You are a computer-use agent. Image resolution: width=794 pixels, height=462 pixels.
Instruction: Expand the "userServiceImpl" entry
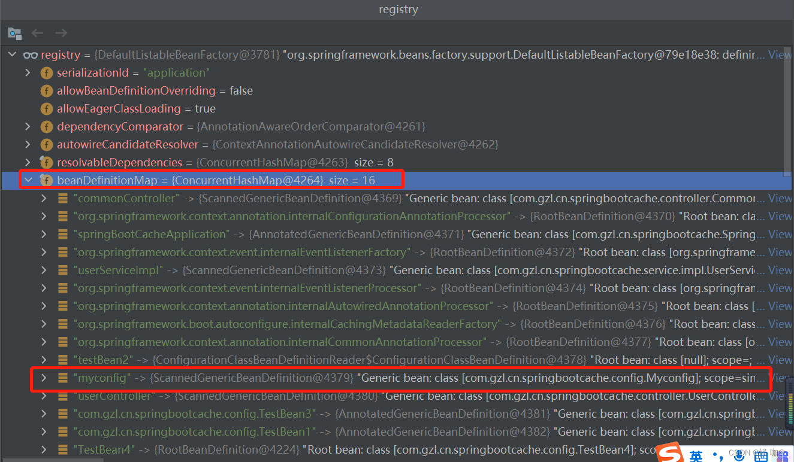click(x=44, y=270)
